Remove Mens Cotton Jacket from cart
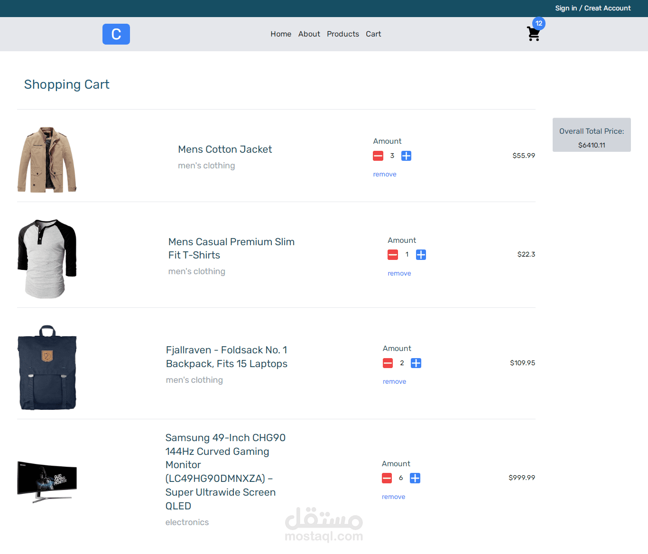Screen dimensions: 648x554 pos(385,175)
